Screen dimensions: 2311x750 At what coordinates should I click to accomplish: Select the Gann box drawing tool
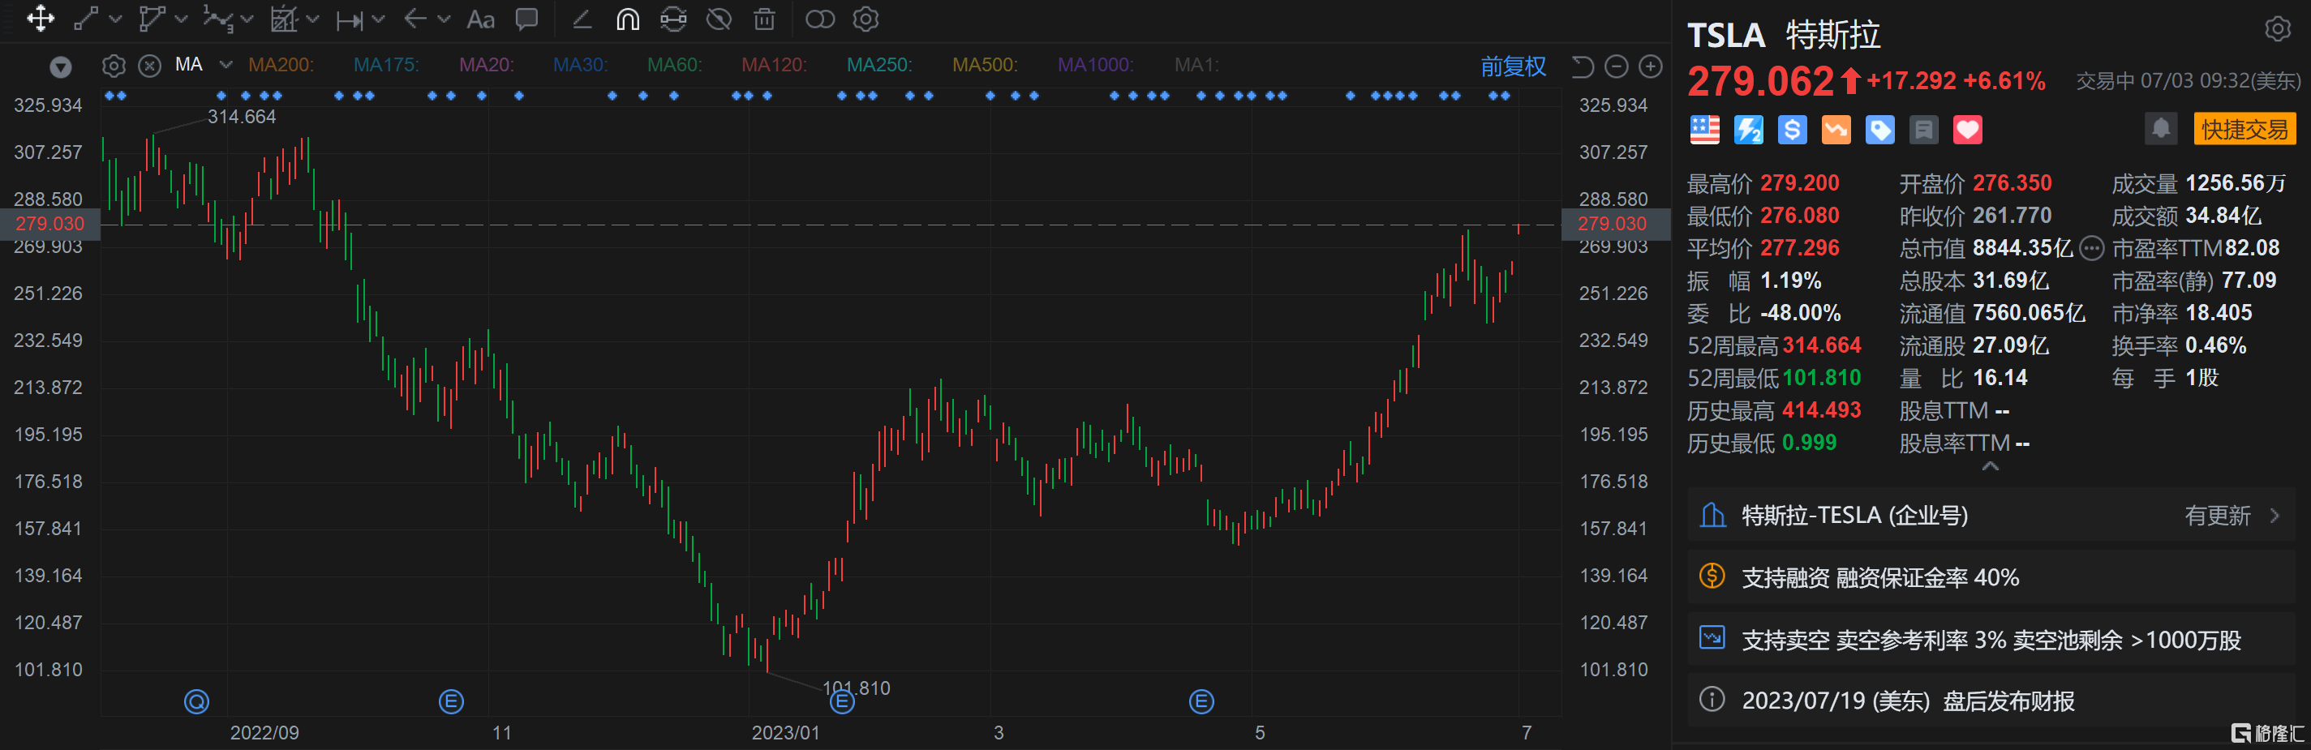click(283, 18)
